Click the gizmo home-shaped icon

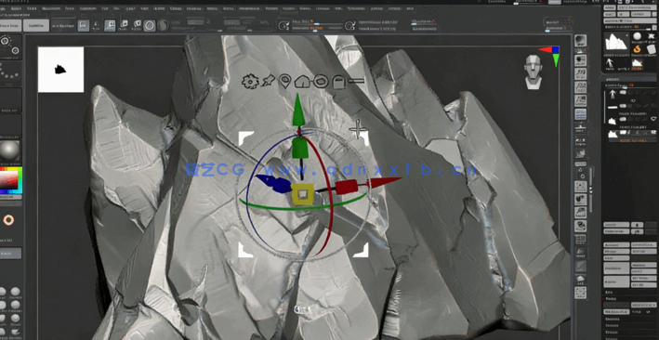coord(302,82)
